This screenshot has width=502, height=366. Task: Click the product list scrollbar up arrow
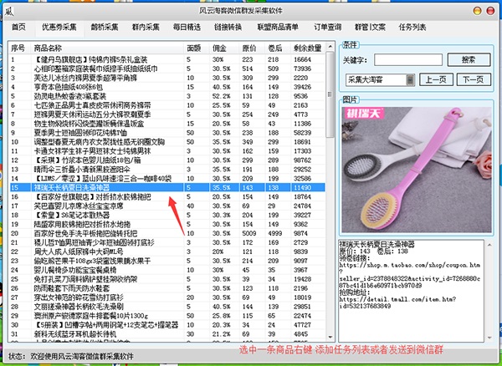(330, 48)
